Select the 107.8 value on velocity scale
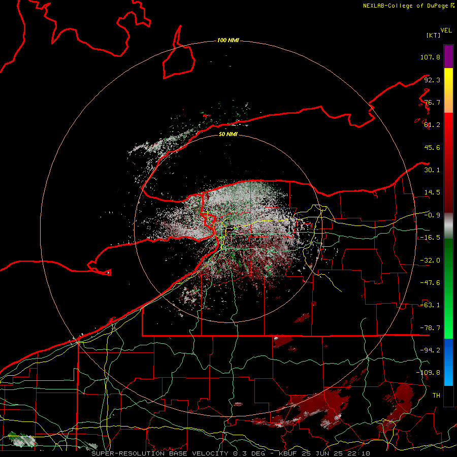This screenshot has height=457, width=457. pyautogui.click(x=430, y=57)
